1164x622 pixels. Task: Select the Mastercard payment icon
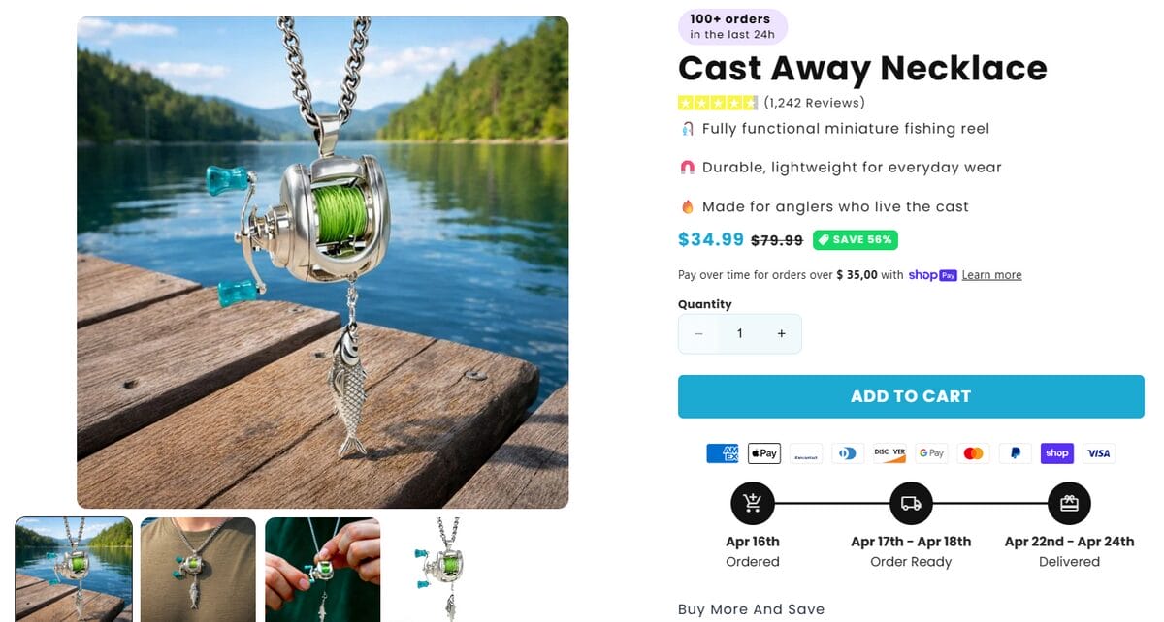pyautogui.click(x=973, y=452)
